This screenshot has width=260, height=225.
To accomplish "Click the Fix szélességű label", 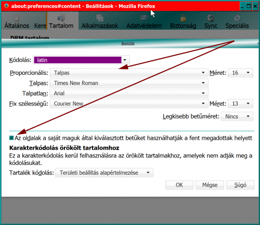I will (29, 103).
